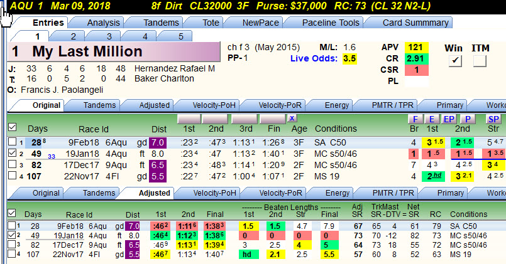Check the 17Dec17 paceline in the upper table
The height and width of the screenshot is (264, 506).
(13, 164)
